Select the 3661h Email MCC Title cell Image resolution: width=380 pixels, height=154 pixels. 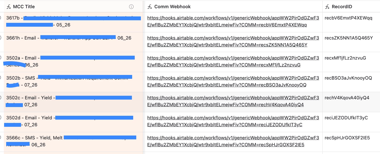point(73,42)
